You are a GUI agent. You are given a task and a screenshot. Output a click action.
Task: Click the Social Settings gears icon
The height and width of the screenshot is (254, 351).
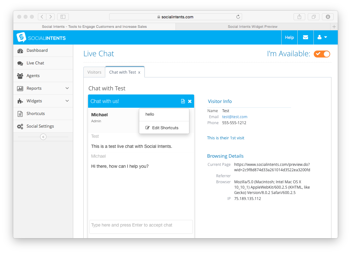20,126
